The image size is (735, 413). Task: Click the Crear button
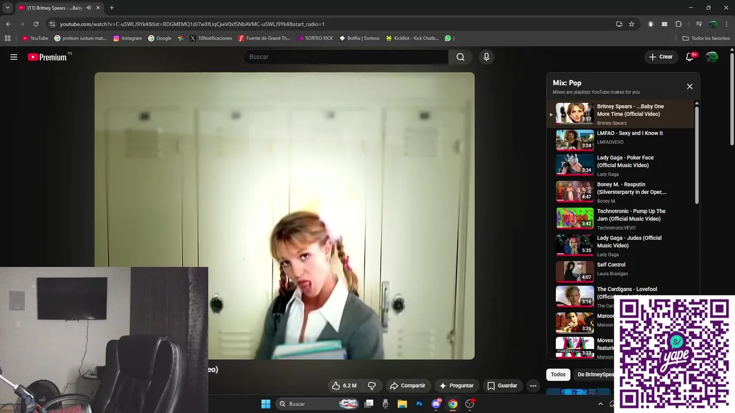tap(660, 57)
